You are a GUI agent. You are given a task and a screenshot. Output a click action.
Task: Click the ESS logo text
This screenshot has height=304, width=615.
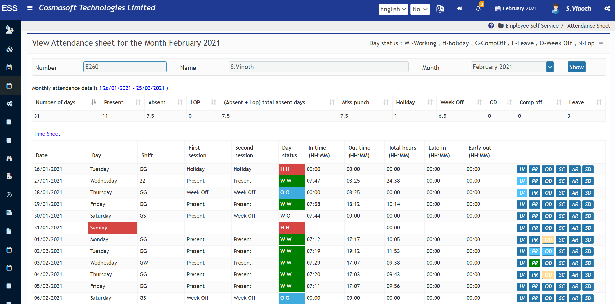pos(9,8)
